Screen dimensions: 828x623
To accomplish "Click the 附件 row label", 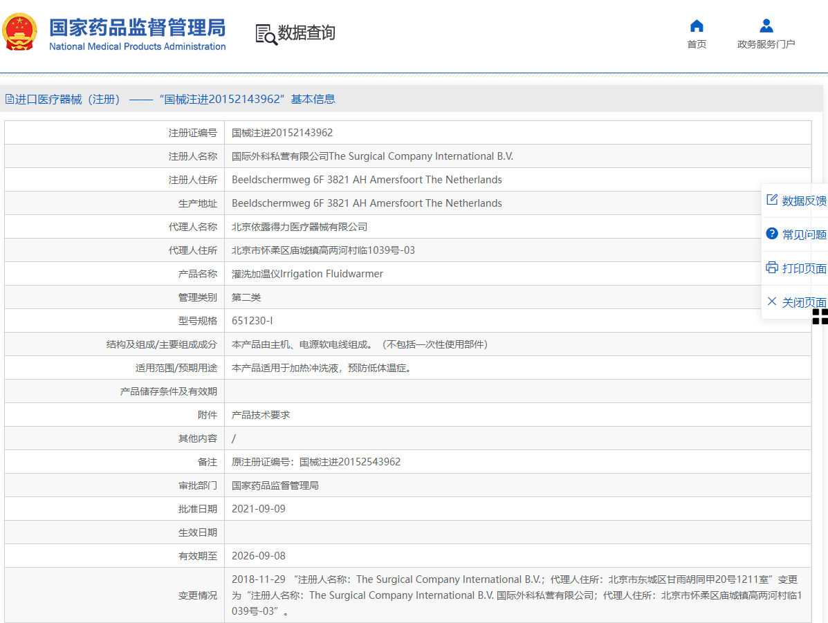I will coord(208,415).
